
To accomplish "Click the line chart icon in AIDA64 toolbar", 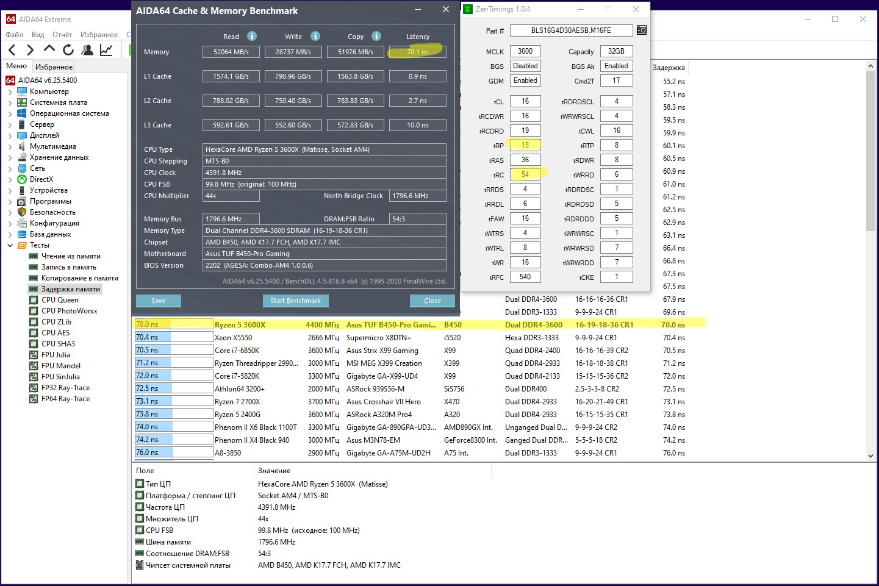I will [106, 50].
